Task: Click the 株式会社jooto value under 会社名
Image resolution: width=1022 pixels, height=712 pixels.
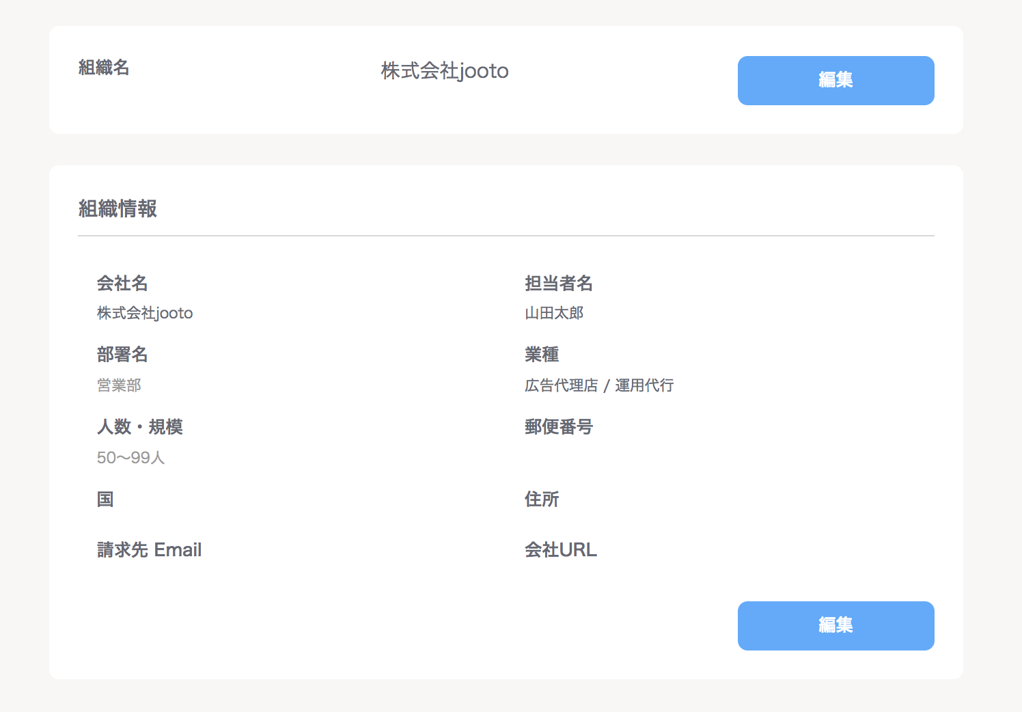Action: (x=145, y=313)
